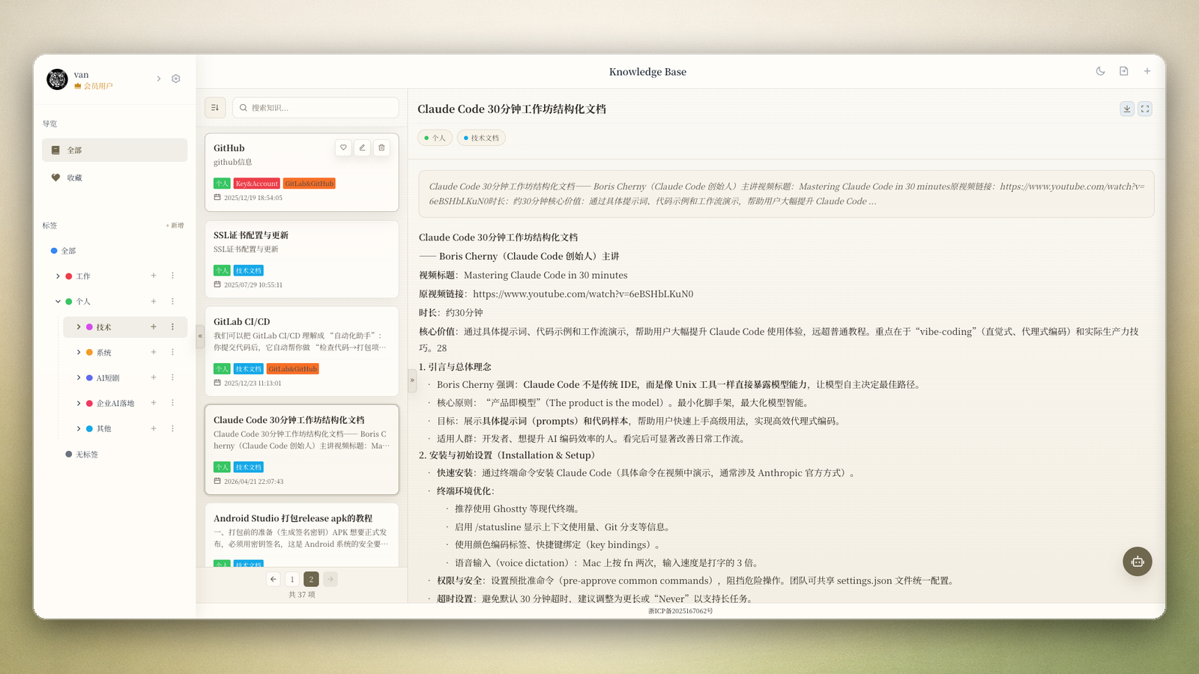Open more options for 企业AI落地 tag
This screenshot has height=674, width=1199.
[x=172, y=403]
